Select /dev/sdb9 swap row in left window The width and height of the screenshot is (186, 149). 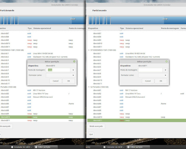click(43, 40)
